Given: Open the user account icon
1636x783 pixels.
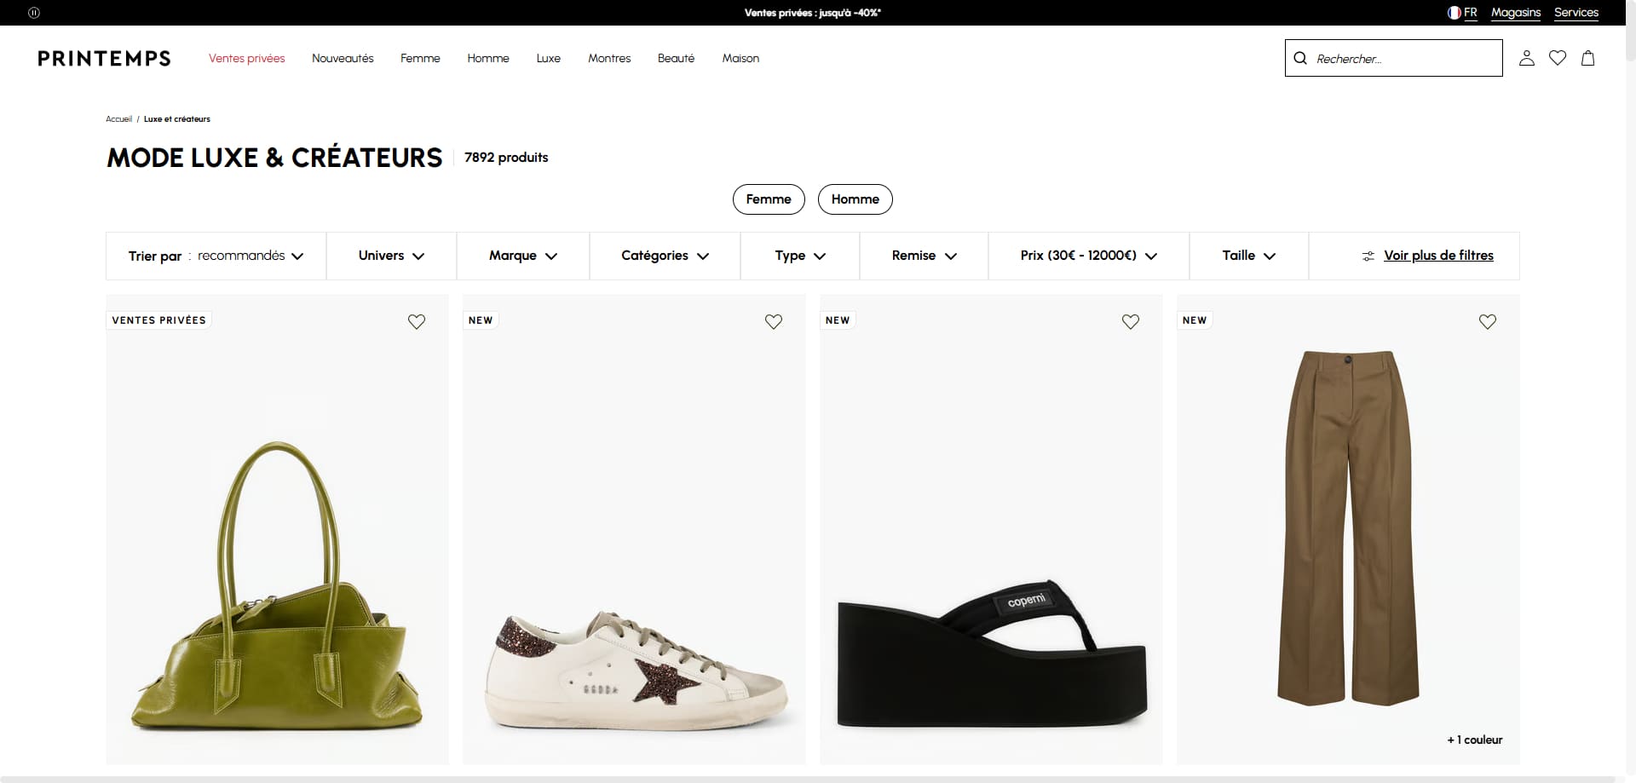Looking at the screenshot, I should 1527,58.
